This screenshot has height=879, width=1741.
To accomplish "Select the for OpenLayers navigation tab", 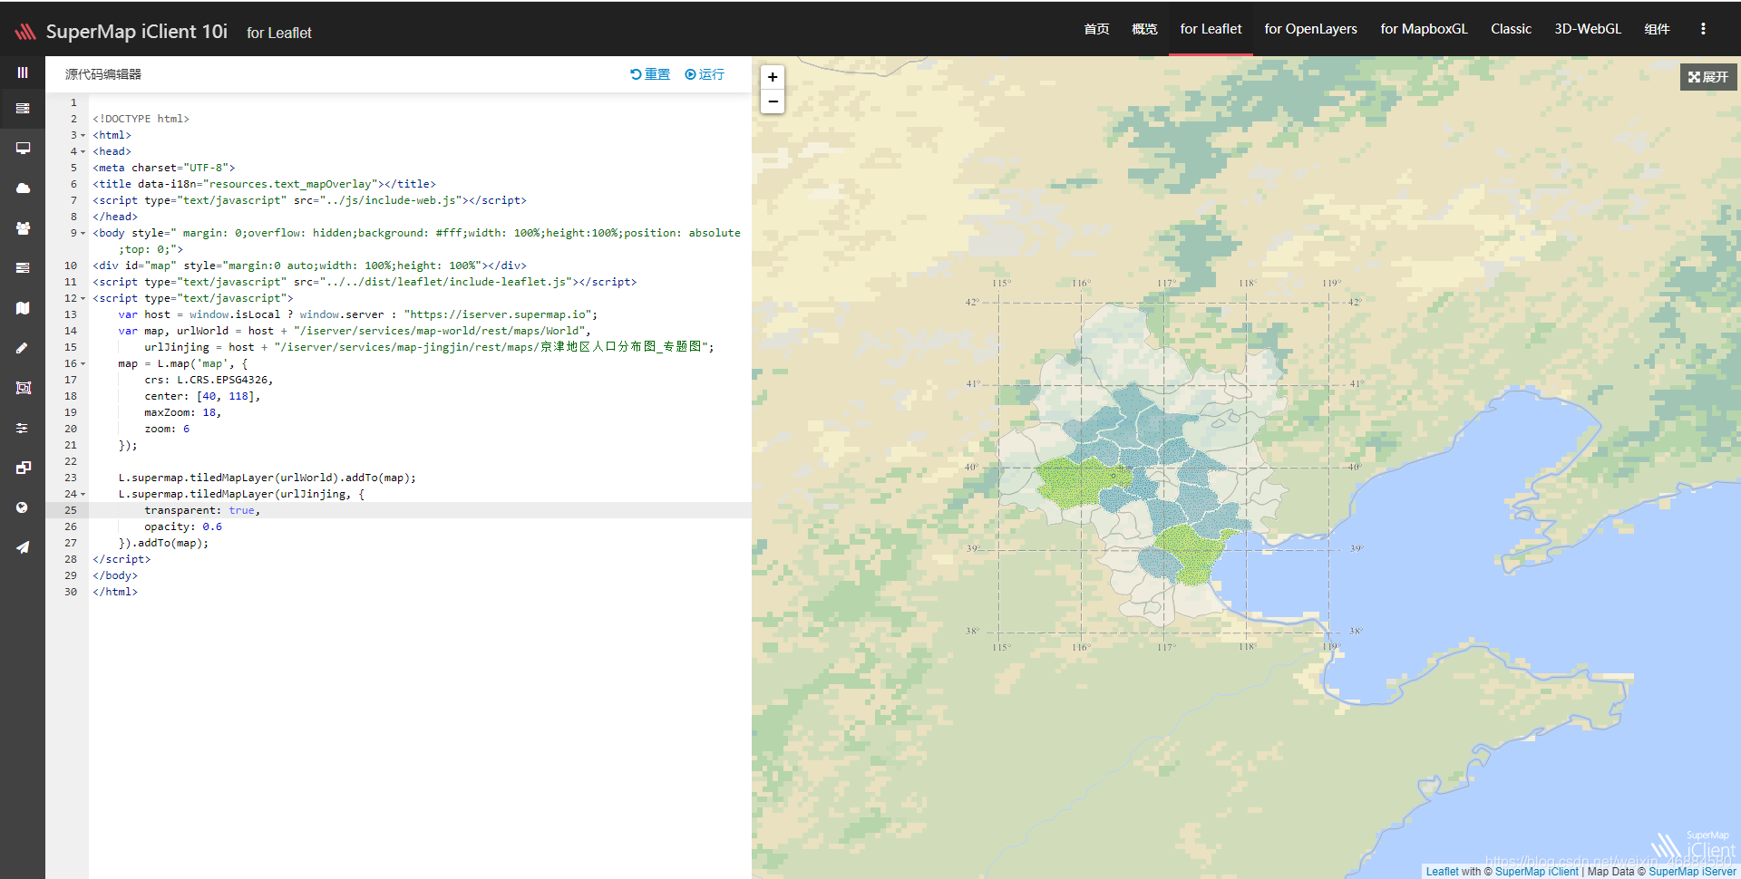I will click(1310, 29).
